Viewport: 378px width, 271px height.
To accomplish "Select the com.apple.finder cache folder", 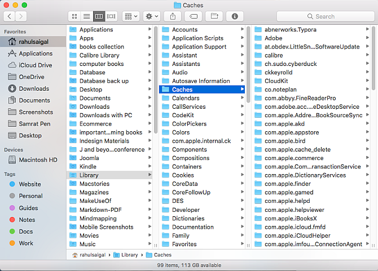I will [x=287, y=184].
